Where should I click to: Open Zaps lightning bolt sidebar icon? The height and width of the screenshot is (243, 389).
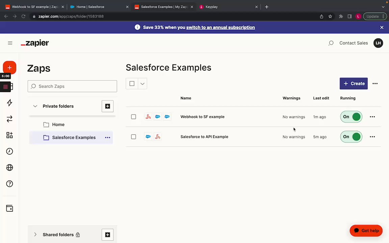click(9, 103)
